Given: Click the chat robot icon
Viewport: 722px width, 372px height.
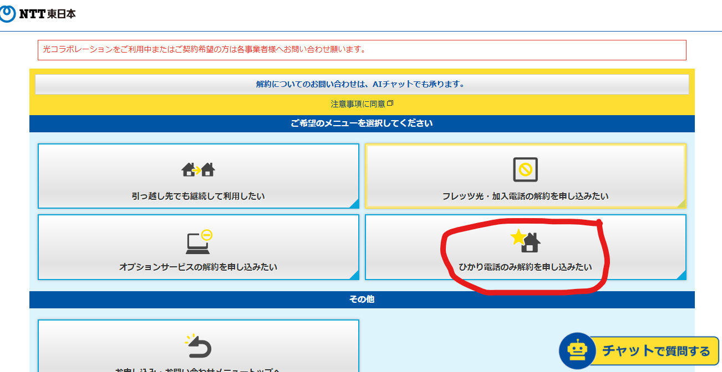Looking at the screenshot, I should click(x=577, y=351).
